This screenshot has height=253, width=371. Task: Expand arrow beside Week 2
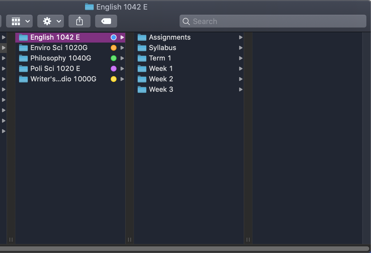pos(241,79)
